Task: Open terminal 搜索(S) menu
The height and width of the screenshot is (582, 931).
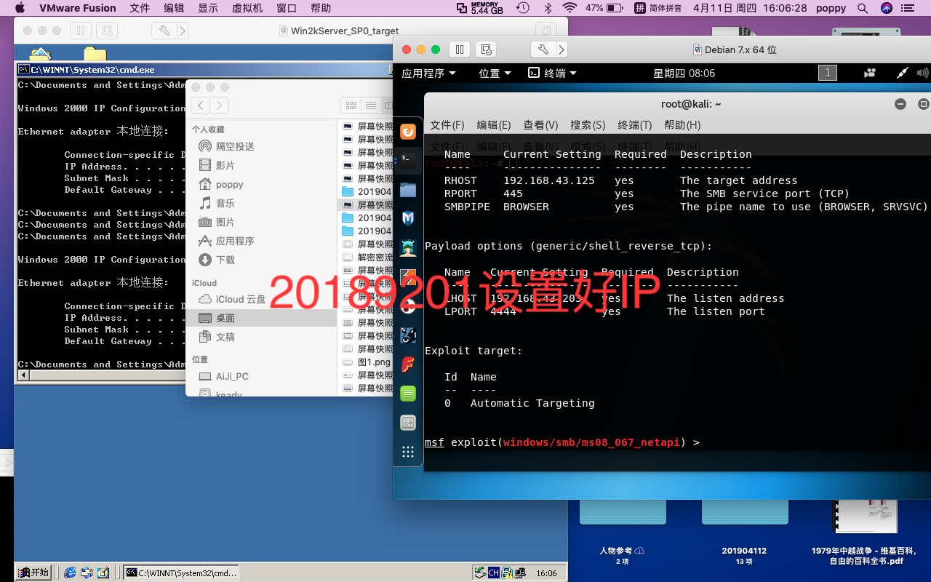Action: click(x=588, y=125)
